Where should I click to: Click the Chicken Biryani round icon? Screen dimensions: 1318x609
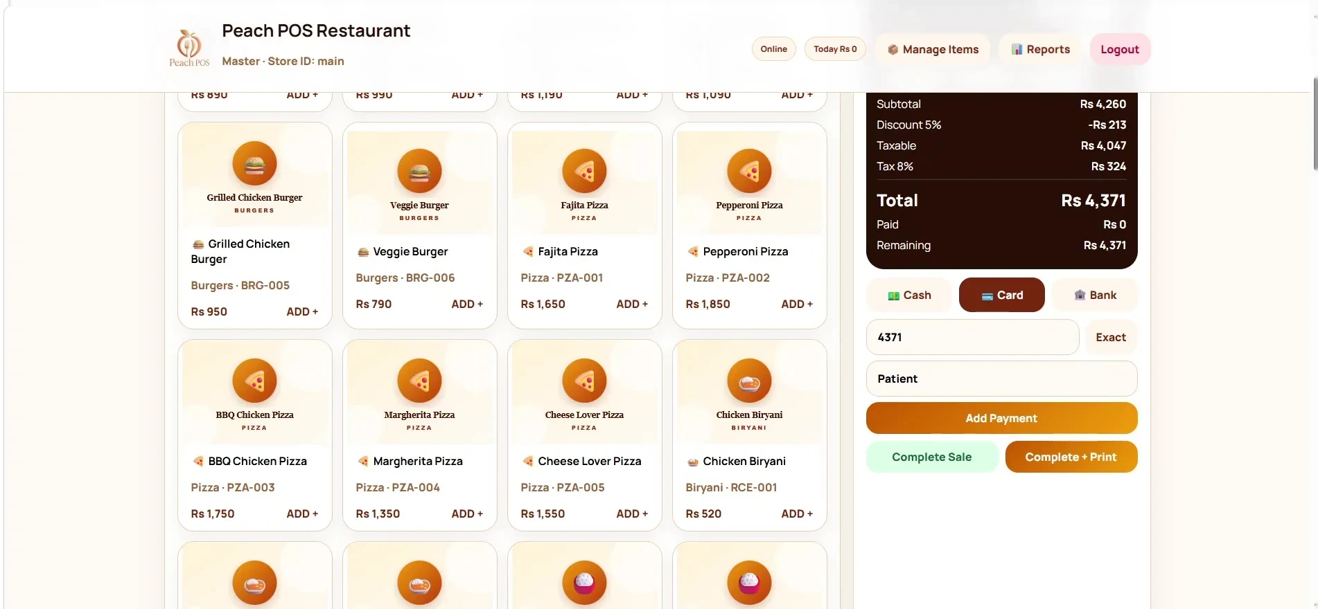point(749,381)
